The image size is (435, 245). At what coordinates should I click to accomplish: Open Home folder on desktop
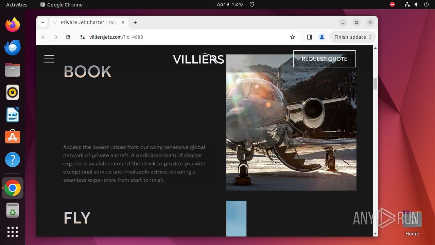[x=412, y=223]
